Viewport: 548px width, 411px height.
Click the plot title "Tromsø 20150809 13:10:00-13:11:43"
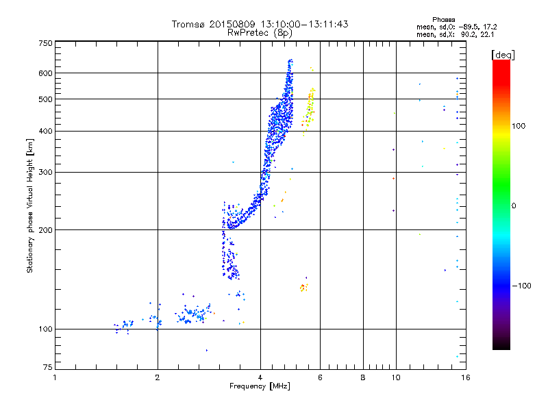[x=260, y=24]
